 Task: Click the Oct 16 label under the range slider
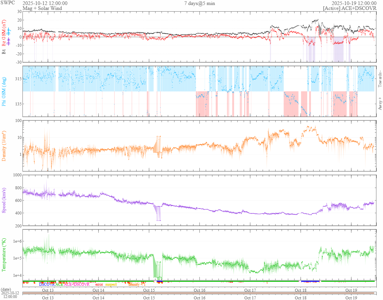(199, 298)
